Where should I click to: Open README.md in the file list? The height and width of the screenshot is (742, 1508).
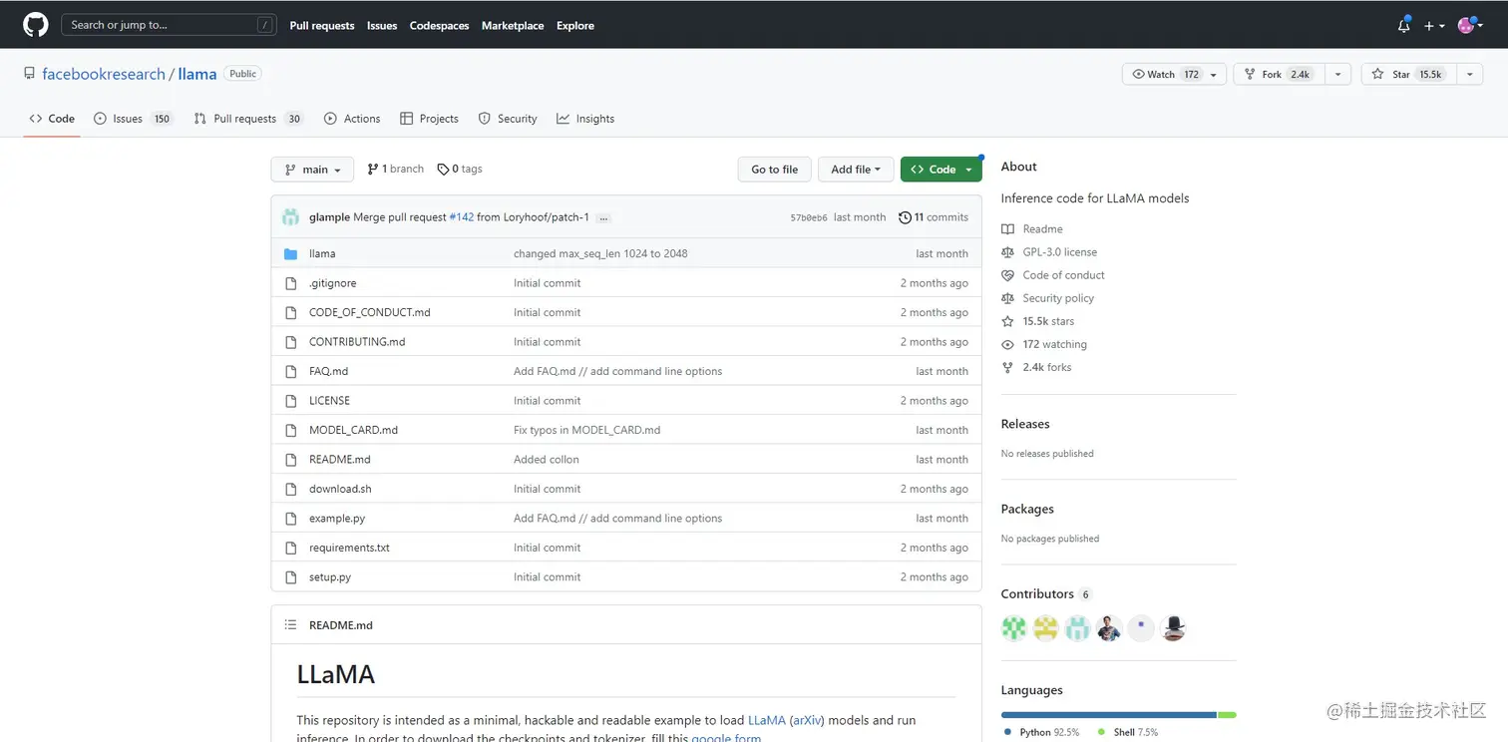coord(340,460)
